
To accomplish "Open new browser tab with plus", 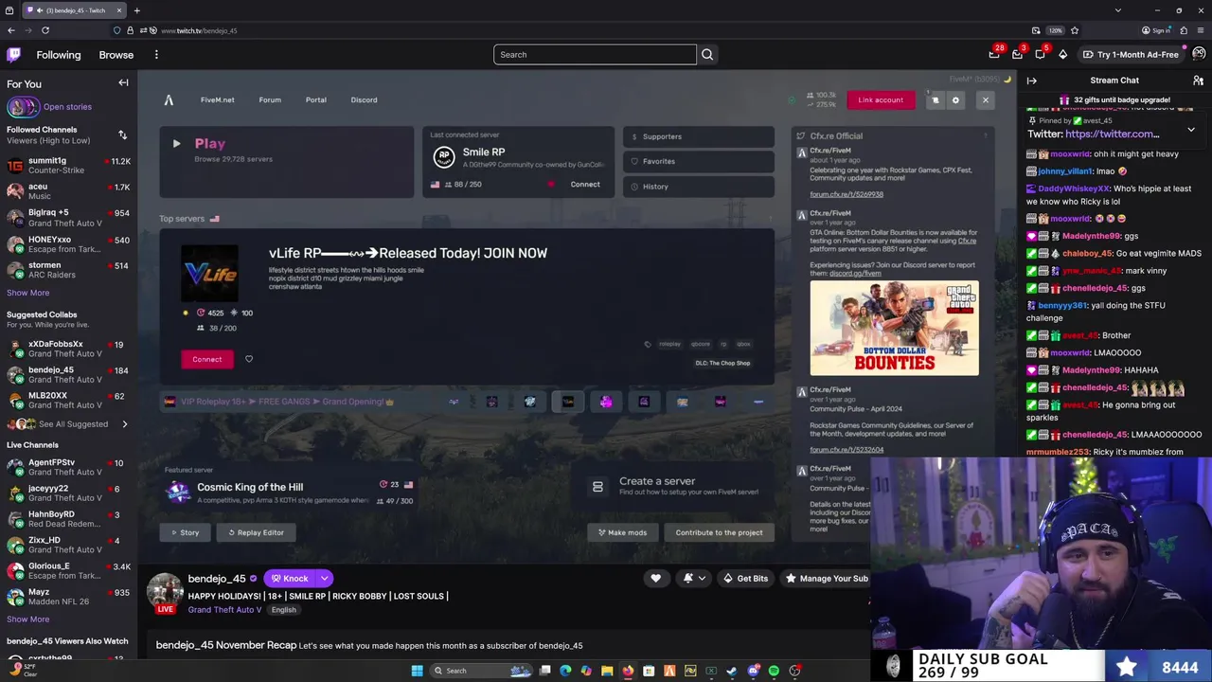I will click(136, 10).
